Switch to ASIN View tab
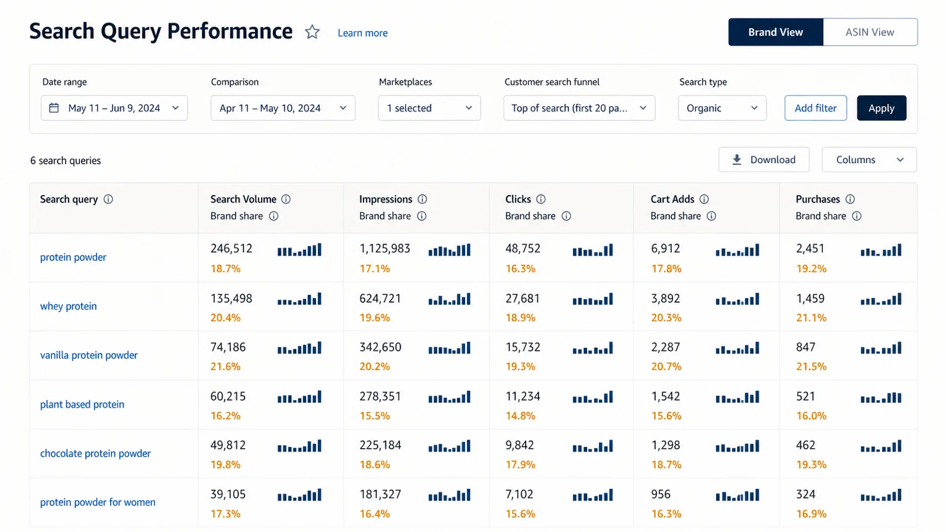The height and width of the screenshot is (532, 947). point(870,32)
